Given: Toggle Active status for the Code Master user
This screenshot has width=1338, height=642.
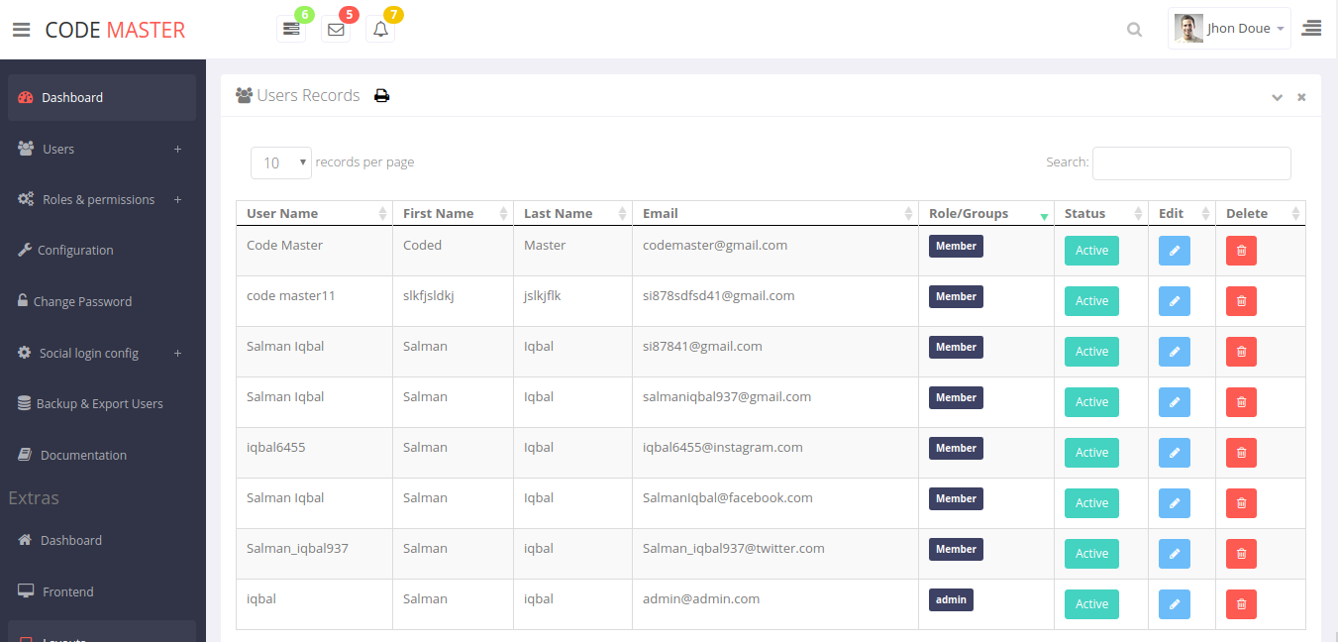Looking at the screenshot, I should tap(1091, 251).
